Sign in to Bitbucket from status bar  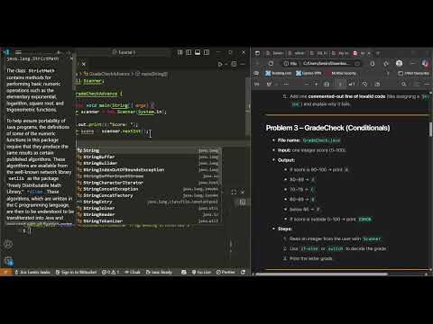pyautogui.click(x=76, y=272)
